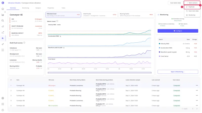Open the home icon in sidebar
Viewport: 202px width, 113px height.
coord(3,9)
